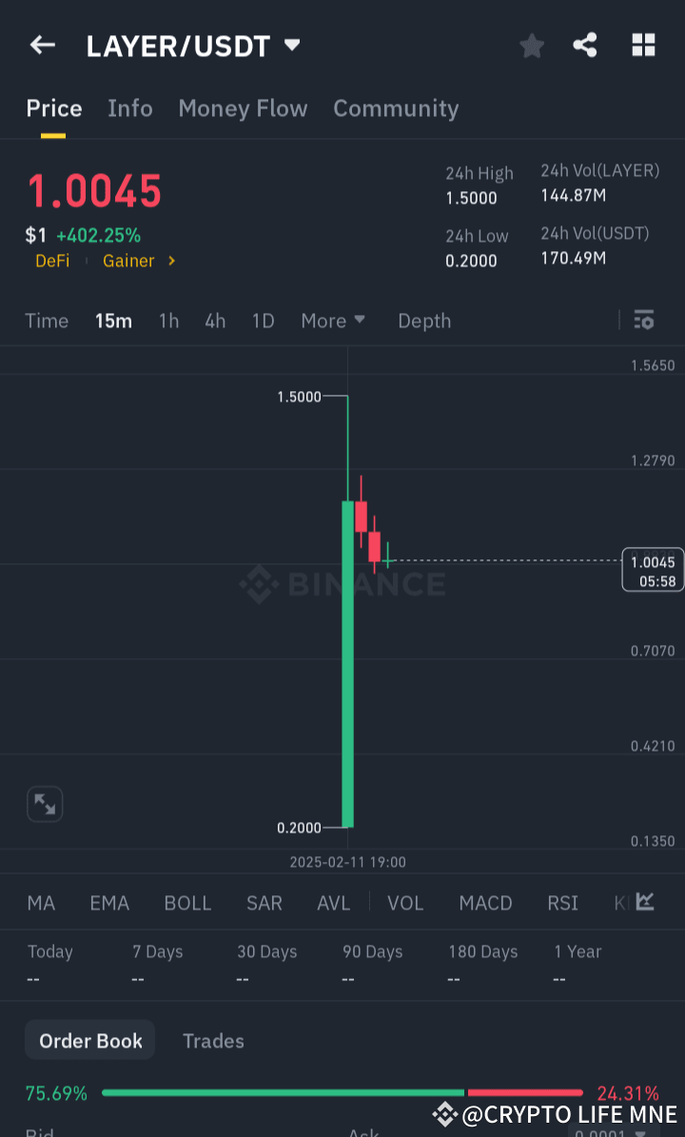Select the 15m timeframe
Viewport: 685px width, 1137px height.
click(x=113, y=321)
